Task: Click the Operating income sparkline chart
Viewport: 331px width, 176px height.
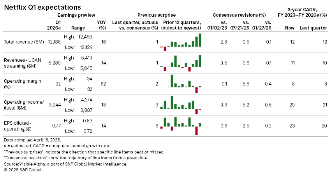Action: click(x=181, y=104)
